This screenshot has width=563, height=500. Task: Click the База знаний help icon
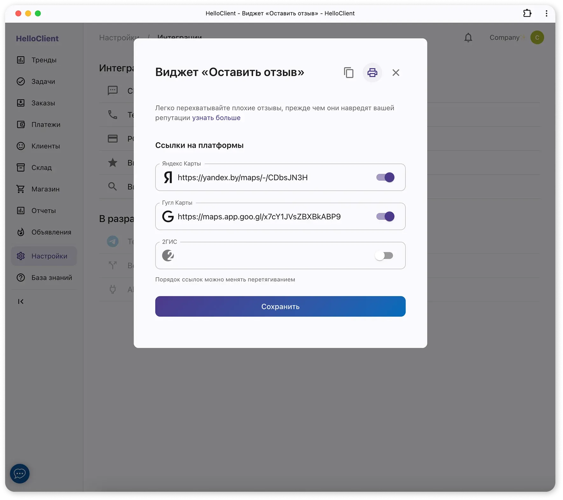click(x=21, y=278)
